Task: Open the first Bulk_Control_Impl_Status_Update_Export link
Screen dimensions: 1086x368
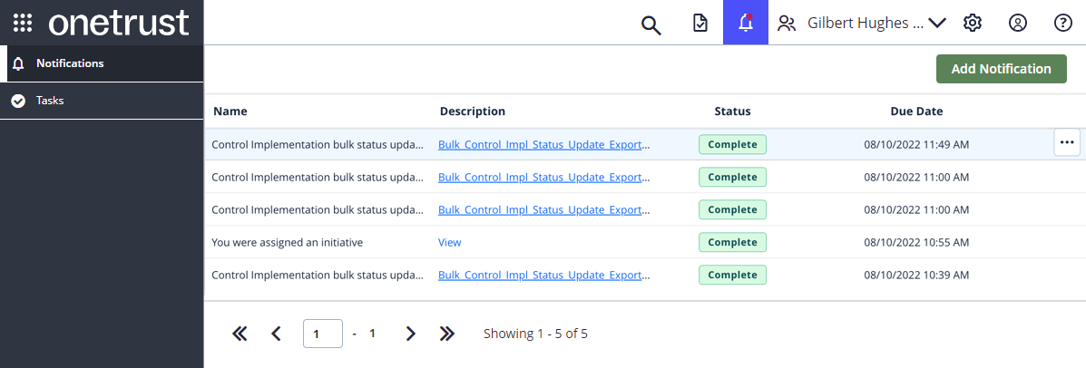Action: 543,144
